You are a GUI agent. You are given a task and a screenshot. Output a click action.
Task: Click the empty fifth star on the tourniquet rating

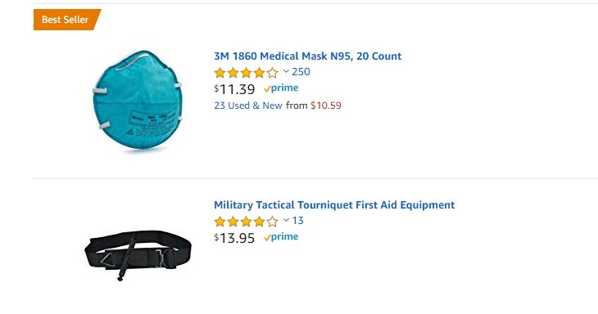272,221
